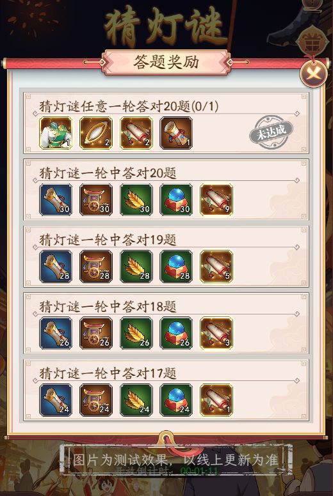Tap the green outfit reward icon
Screen dimensions: 333x496
(x=56, y=133)
